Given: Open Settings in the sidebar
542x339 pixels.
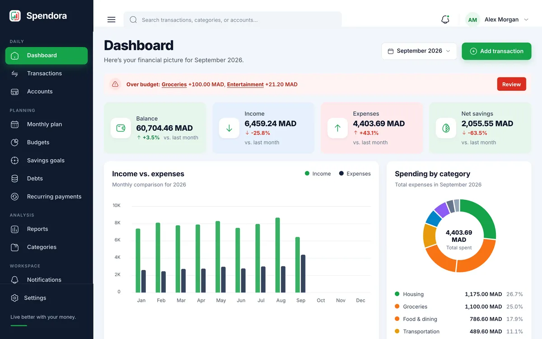Looking at the screenshot, I should tap(47, 298).
